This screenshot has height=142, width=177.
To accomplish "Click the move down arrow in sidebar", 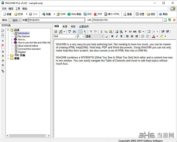I will click(3, 56).
